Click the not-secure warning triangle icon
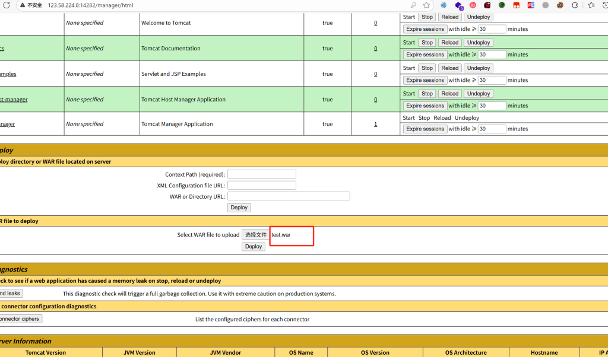This screenshot has width=608, height=357. click(23, 5)
